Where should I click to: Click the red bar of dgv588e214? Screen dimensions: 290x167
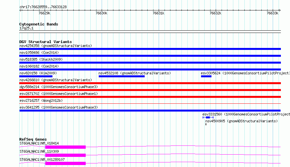coord(150,90)
